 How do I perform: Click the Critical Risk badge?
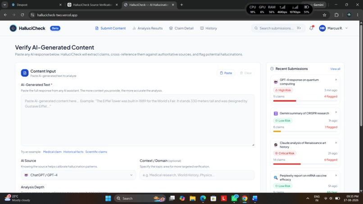point(285,153)
